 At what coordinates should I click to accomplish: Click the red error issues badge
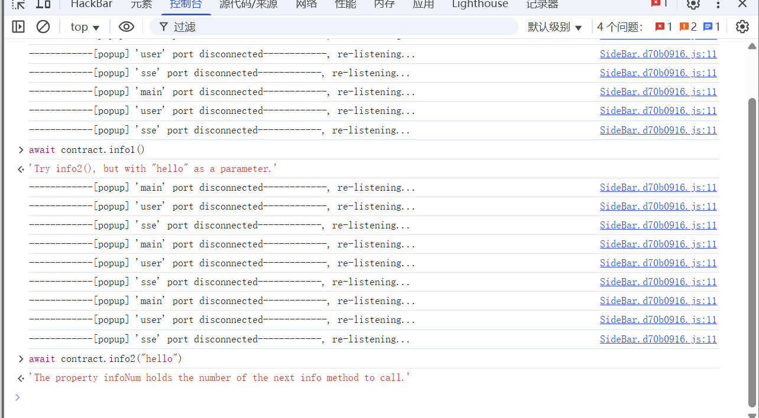[664, 27]
